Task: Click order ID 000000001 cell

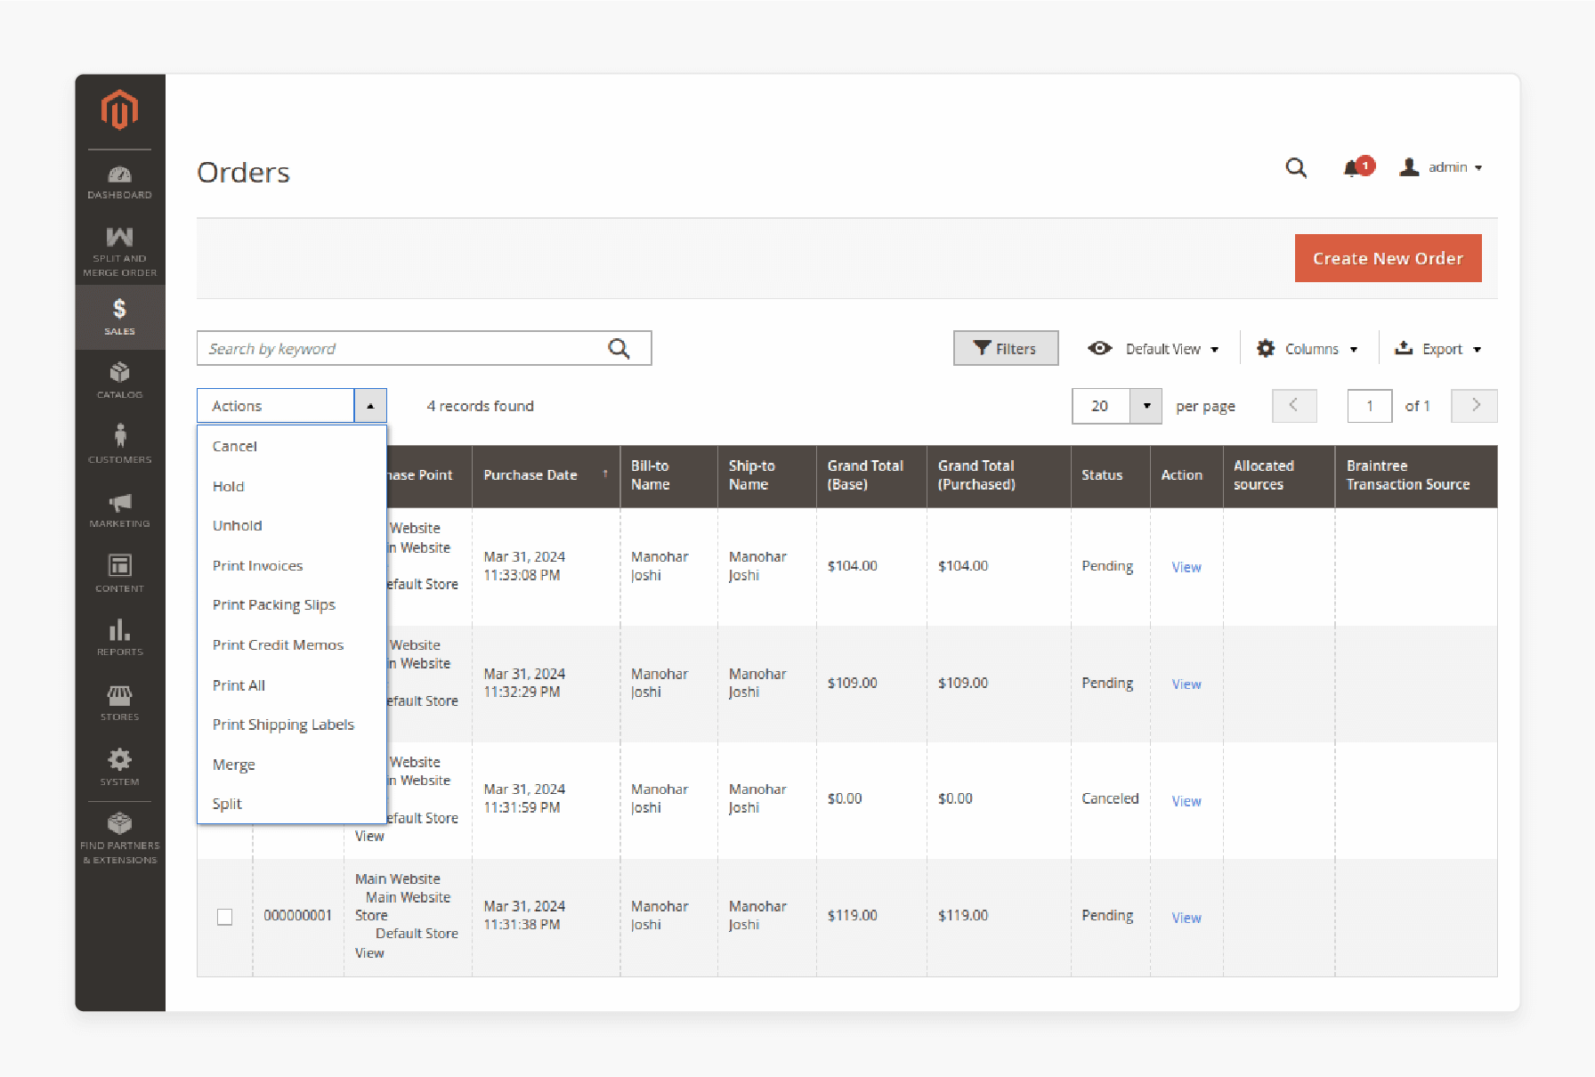Action: (297, 915)
